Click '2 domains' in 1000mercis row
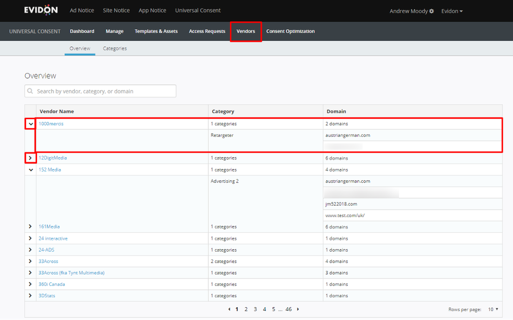This screenshot has width=513, height=320. coord(337,124)
